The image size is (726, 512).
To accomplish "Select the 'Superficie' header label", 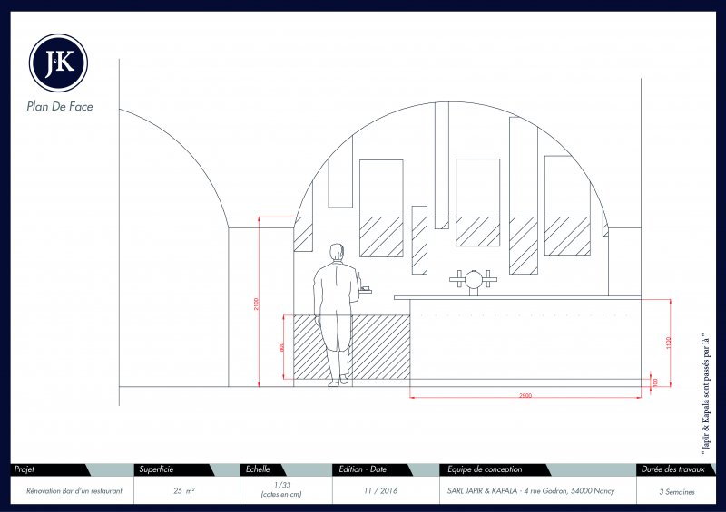I will [156, 469].
